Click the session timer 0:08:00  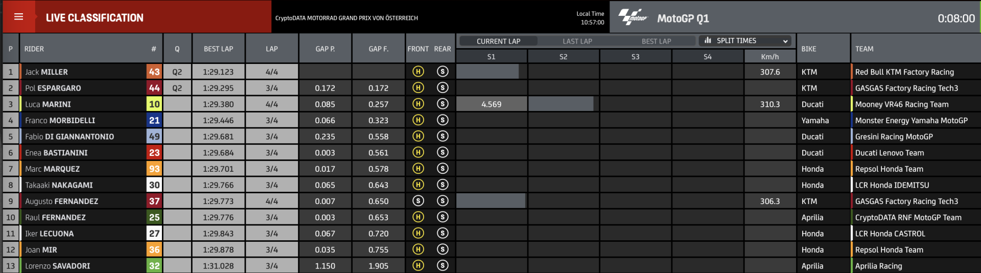point(956,18)
